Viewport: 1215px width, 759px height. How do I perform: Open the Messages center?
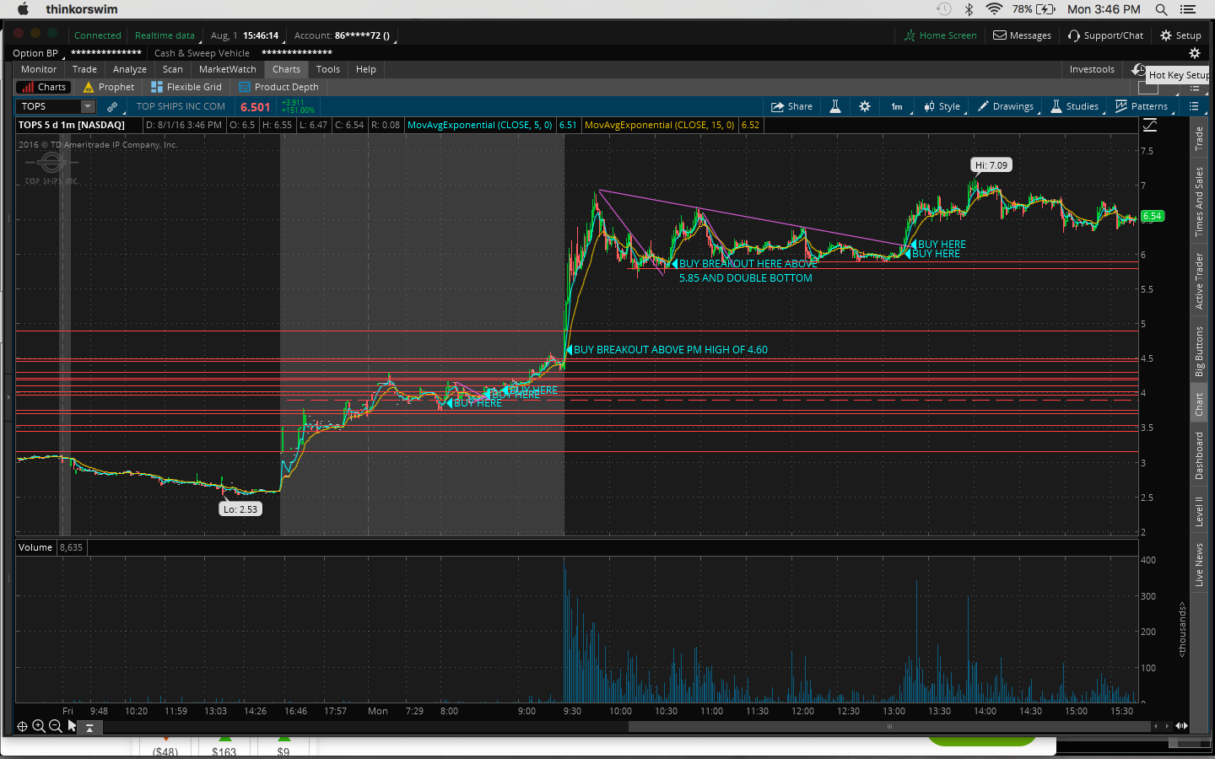[1022, 35]
